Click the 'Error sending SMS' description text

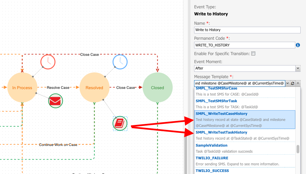pos(237,164)
